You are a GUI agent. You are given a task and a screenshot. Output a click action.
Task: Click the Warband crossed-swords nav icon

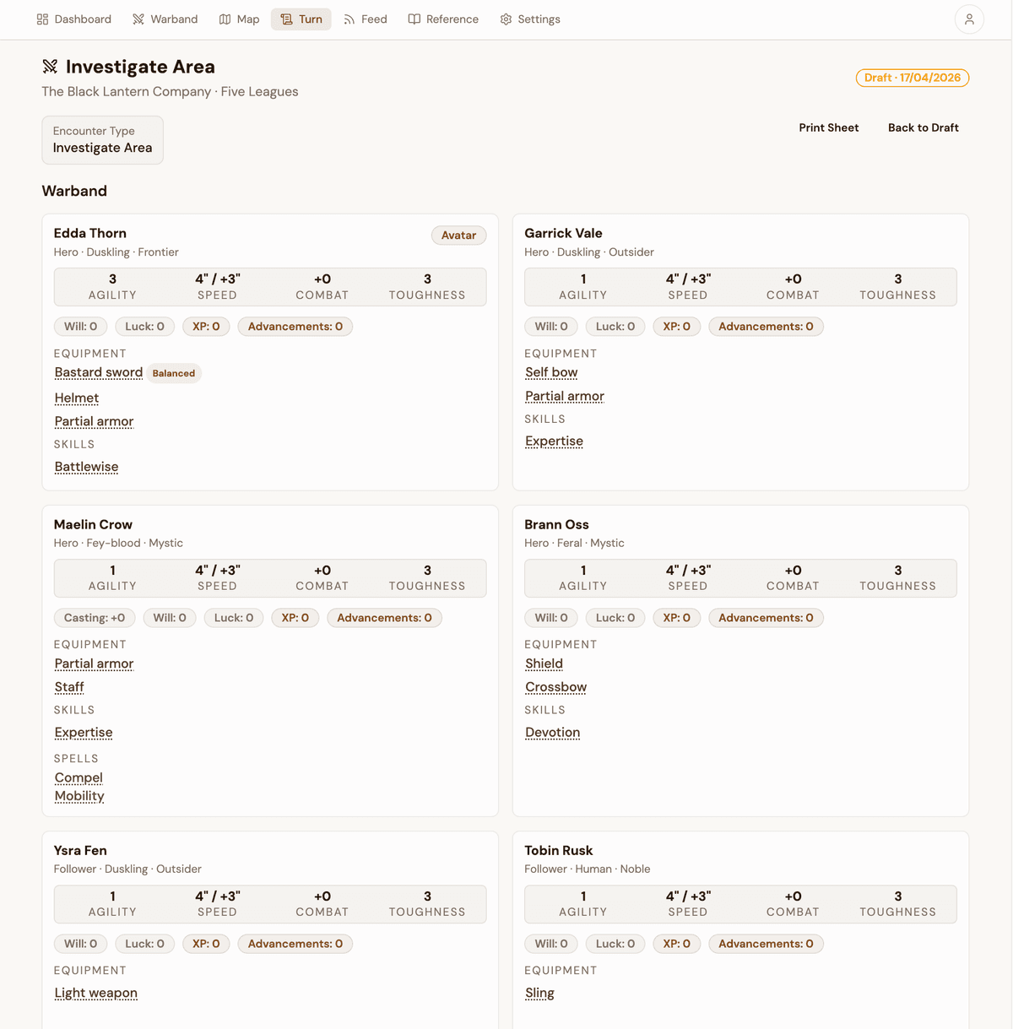138,19
